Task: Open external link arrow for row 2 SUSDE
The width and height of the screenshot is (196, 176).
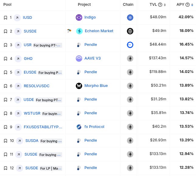Action: click(x=18, y=31)
